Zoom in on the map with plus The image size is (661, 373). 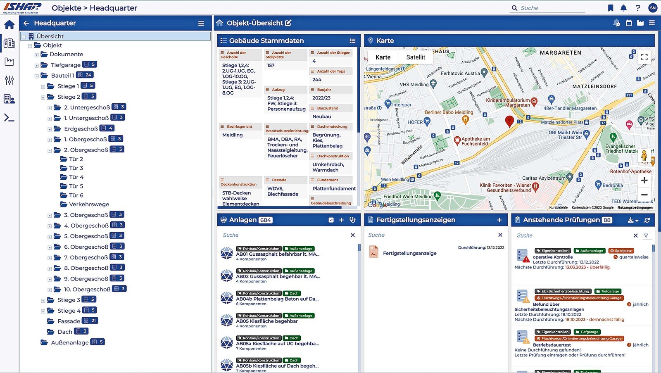[644, 181]
